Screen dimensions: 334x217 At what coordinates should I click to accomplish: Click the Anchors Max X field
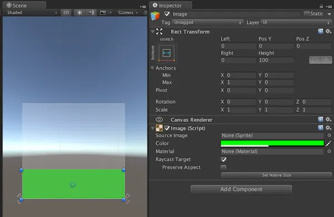(241, 82)
